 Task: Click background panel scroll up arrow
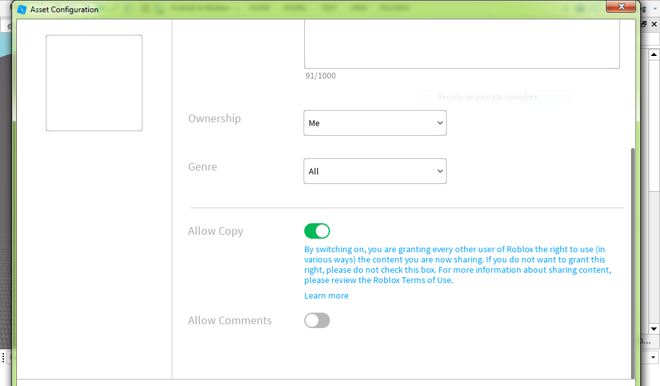[x=654, y=55]
